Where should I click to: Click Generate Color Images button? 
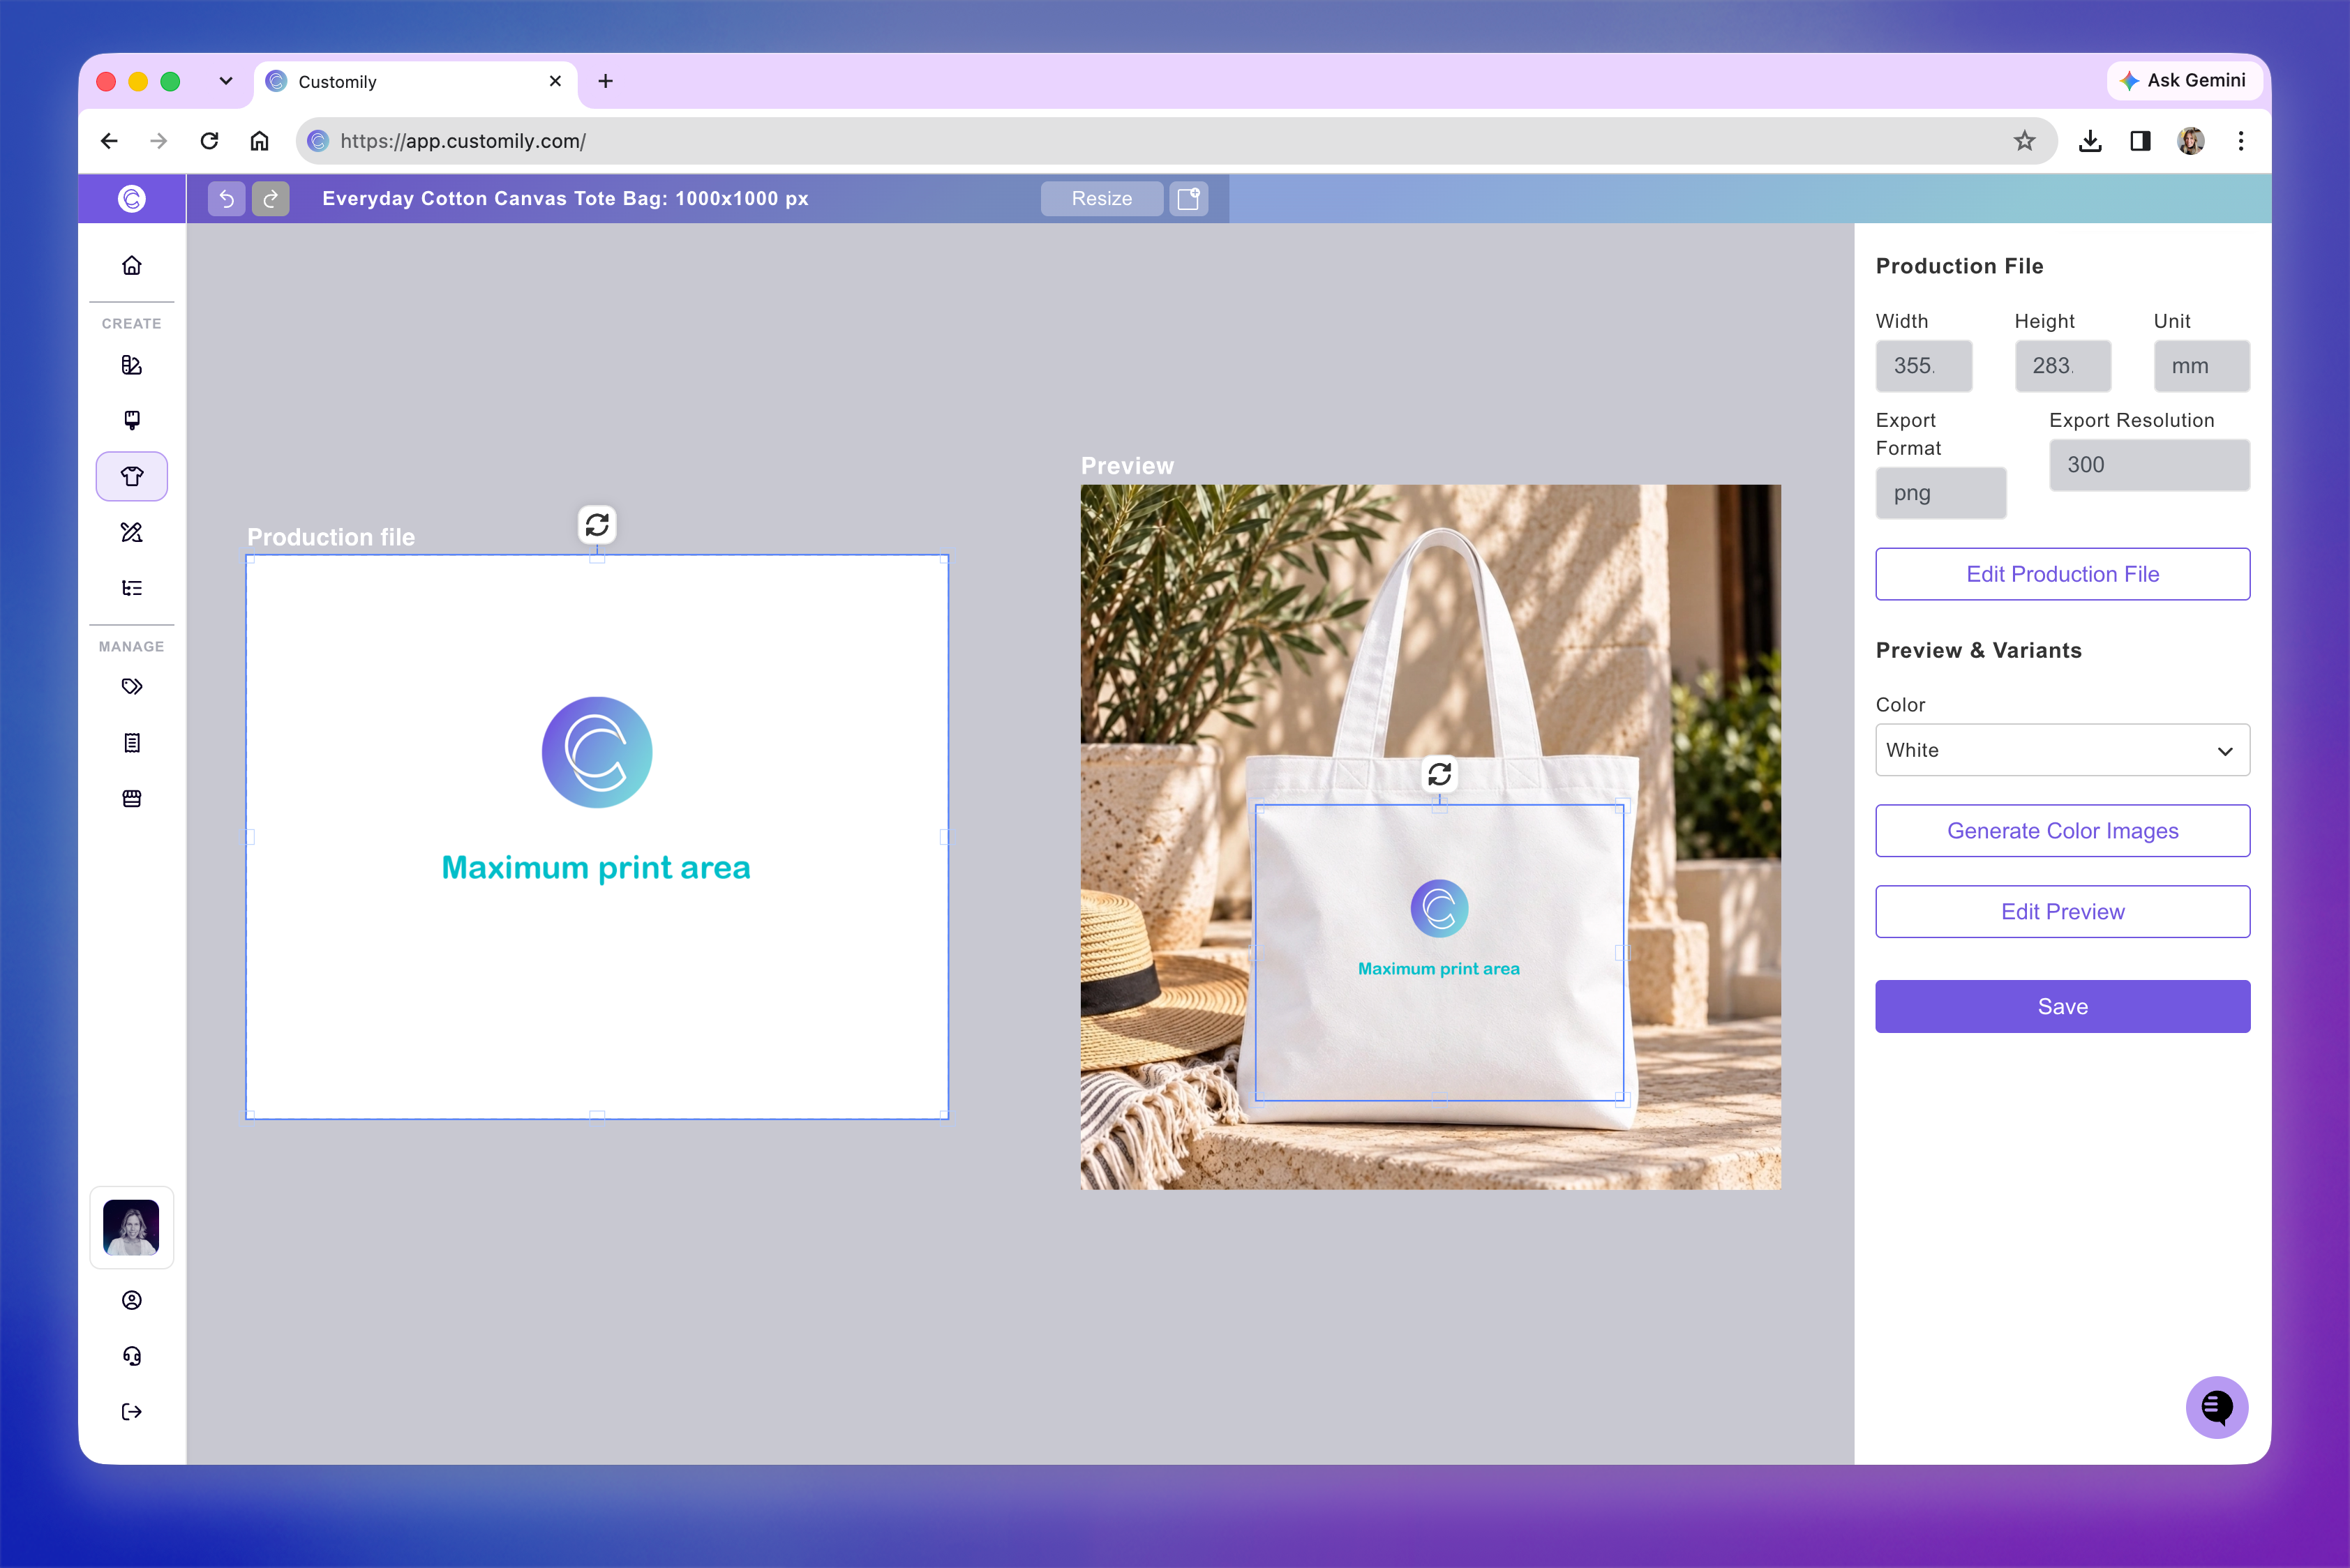click(x=2062, y=831)
